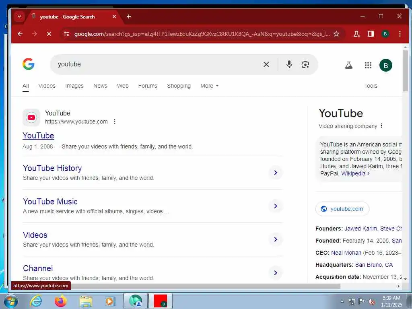The image size is (412, 309).
Task: Open site information icon in address bar
Action: tap(66, 34)
